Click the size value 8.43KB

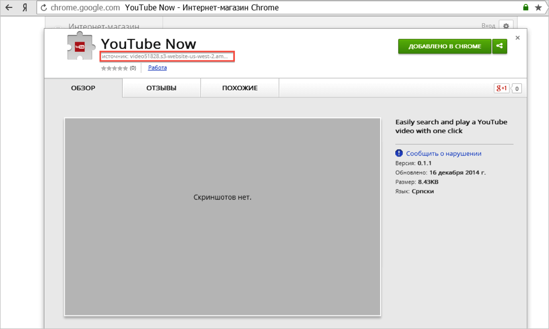tap(428, 182)
